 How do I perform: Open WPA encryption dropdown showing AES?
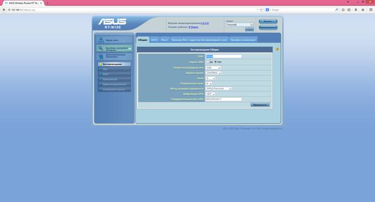210,94
